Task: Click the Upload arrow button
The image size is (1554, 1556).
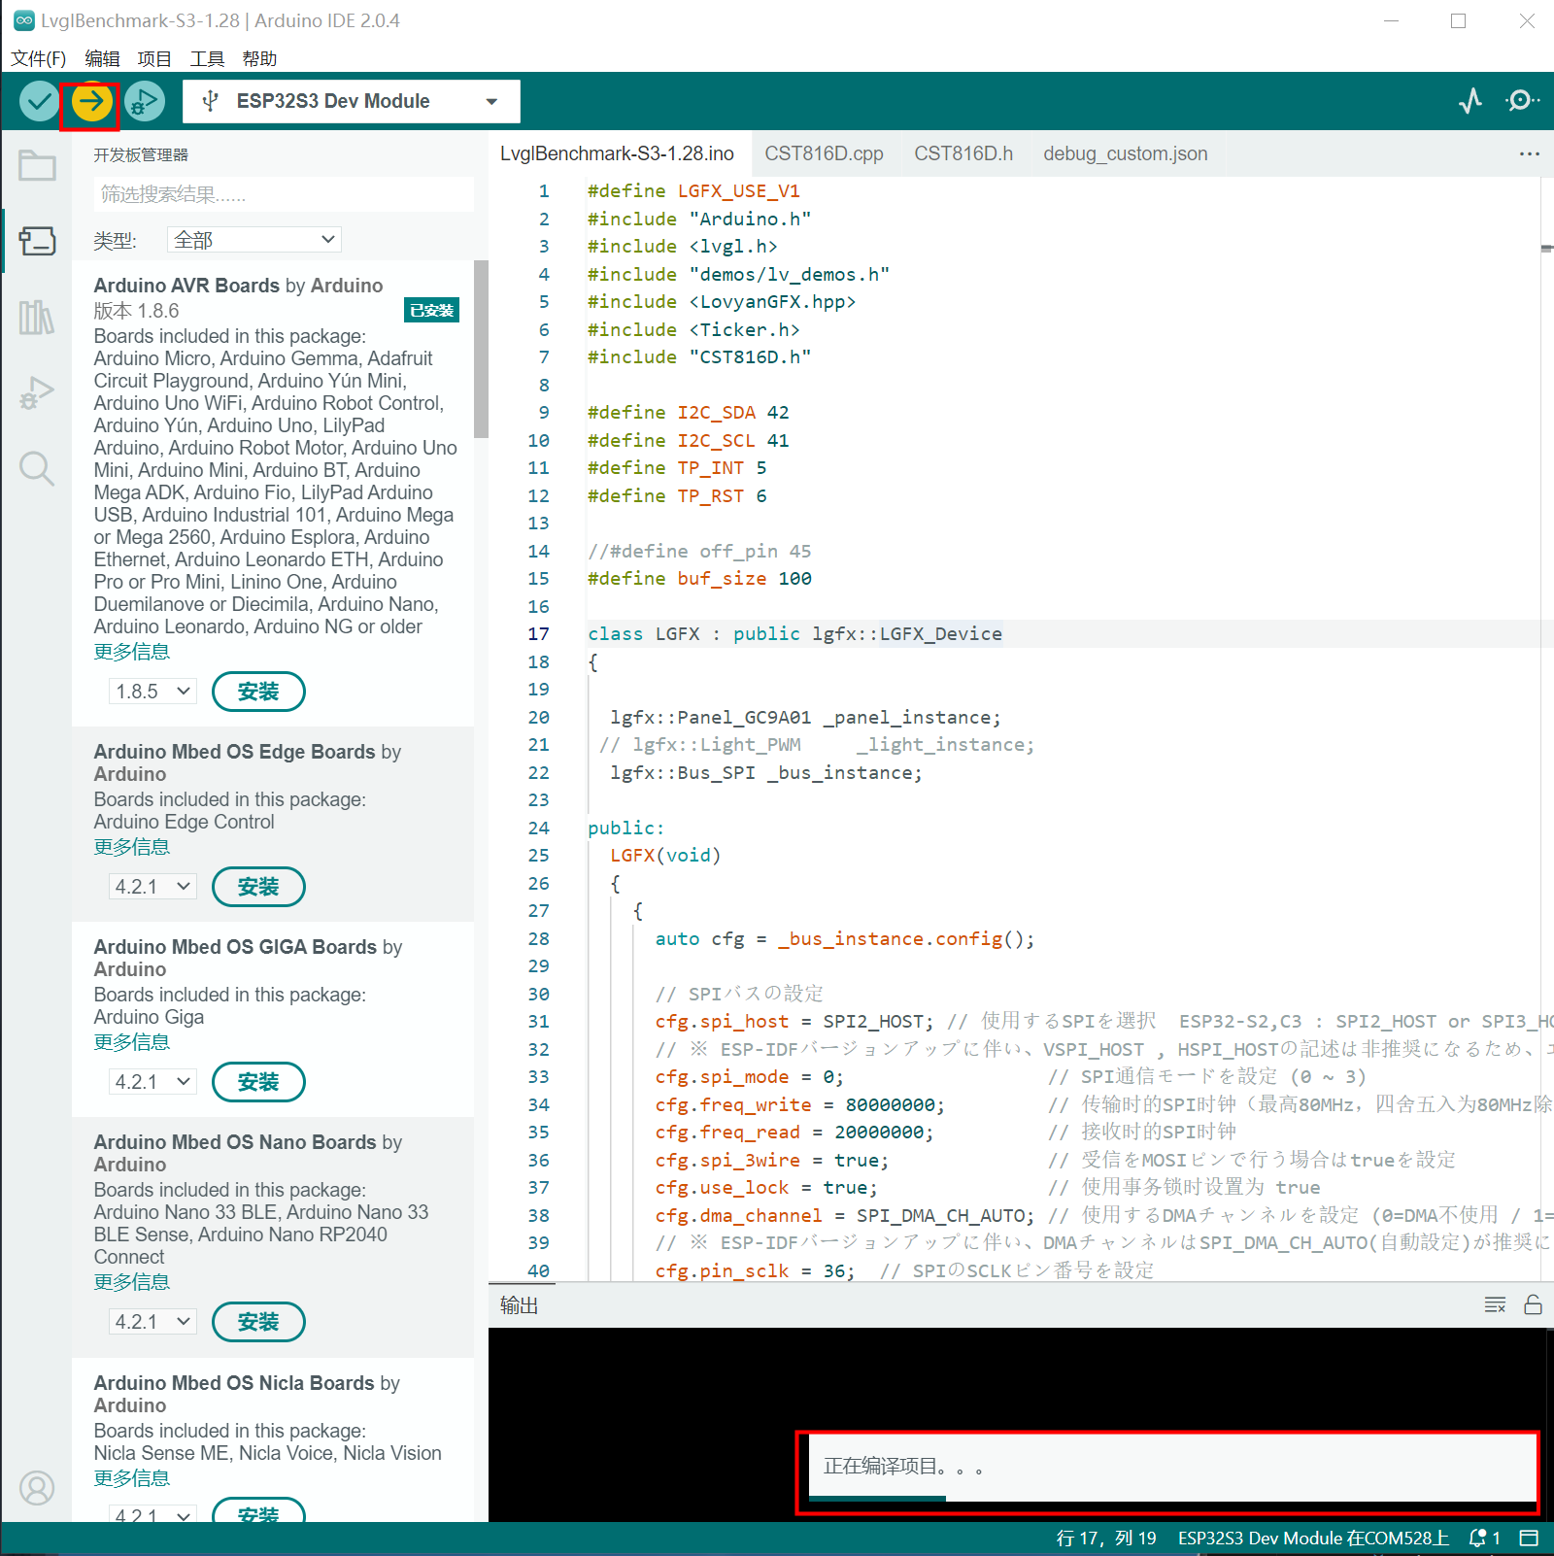Action: 91,101
